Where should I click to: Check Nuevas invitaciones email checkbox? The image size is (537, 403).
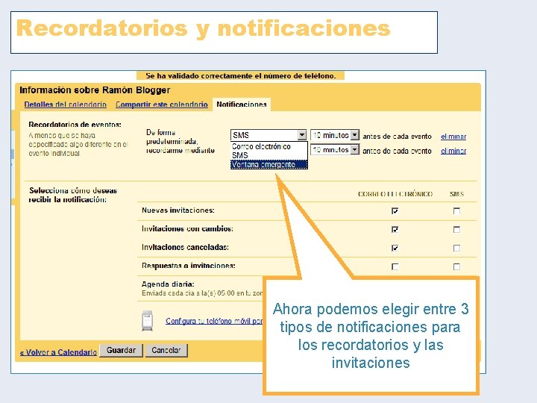[395, 210]
